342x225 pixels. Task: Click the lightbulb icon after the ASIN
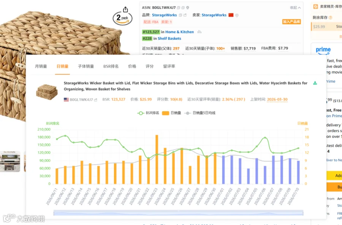click(x=188, y=8)
